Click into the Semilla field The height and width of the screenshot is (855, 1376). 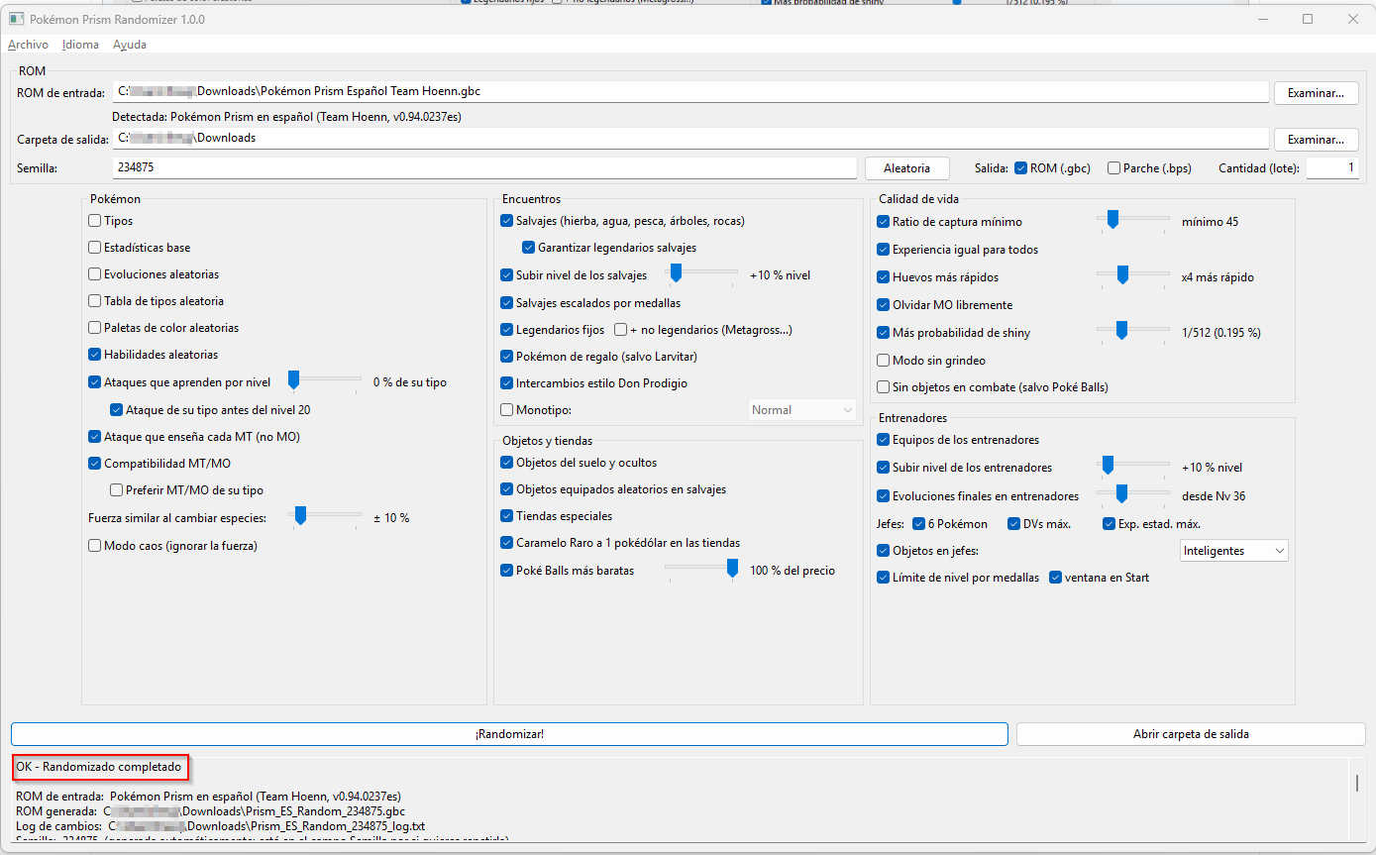point(484,168)
